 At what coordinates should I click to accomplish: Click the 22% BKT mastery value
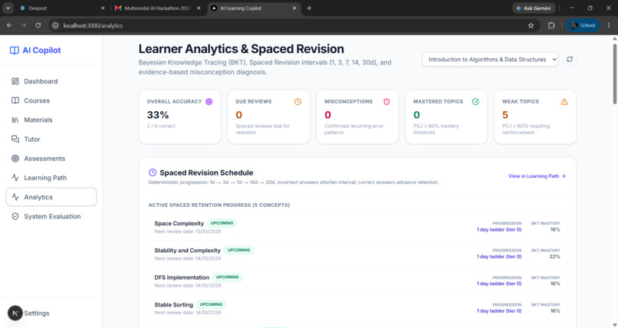(x=554, y=256)
